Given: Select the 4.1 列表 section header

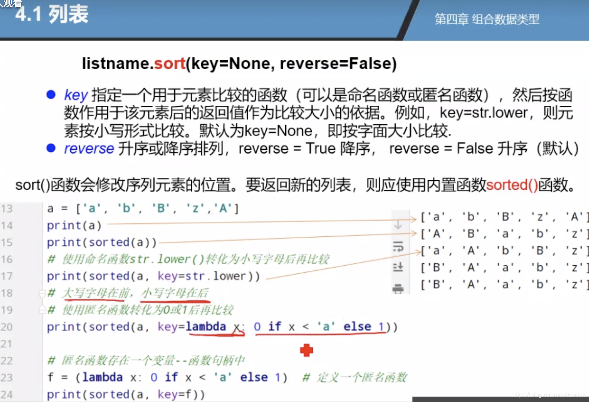Looking at the screenshot, I should pos(51,16).
